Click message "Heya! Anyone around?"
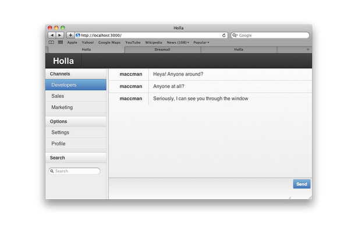Image resolution: width=358 pixels, height=233 pixels. 178,74
